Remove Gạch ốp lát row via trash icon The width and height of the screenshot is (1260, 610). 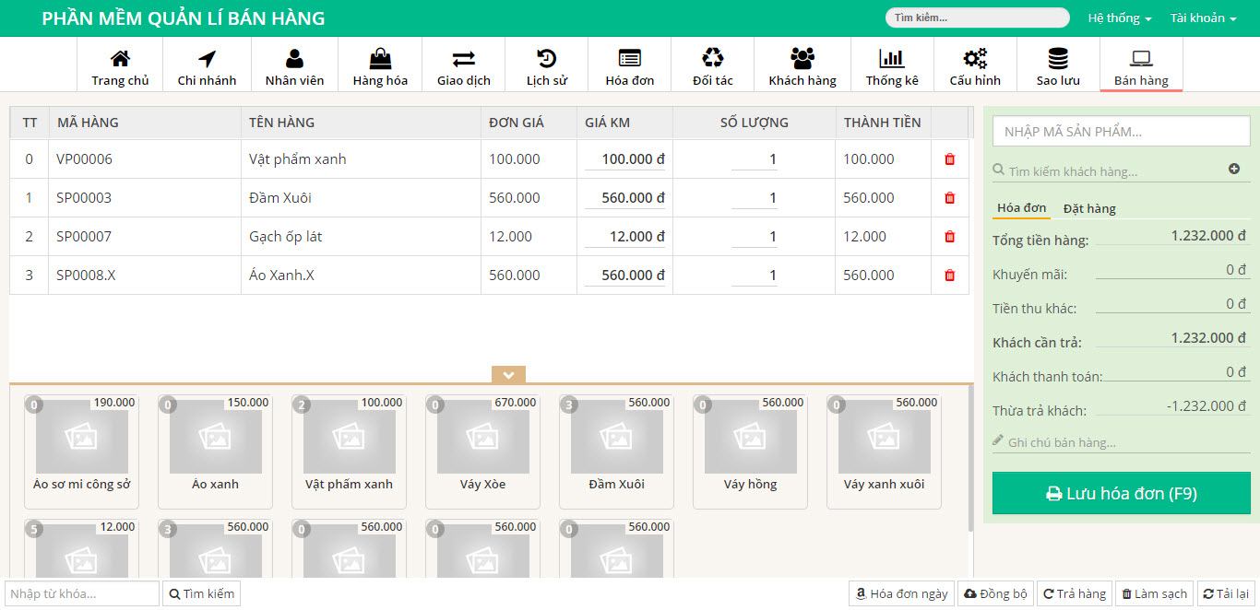point(950,237)
